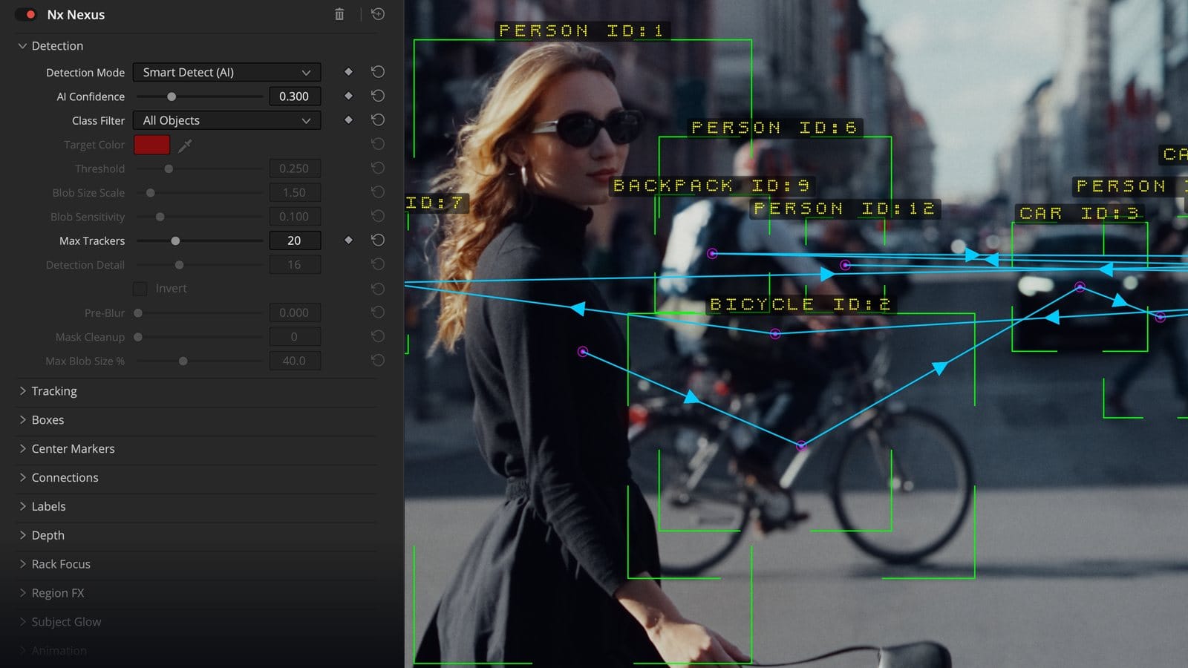Enable the Invert checkbox
The image size is (1188, 668).
(x=140, y=289)
